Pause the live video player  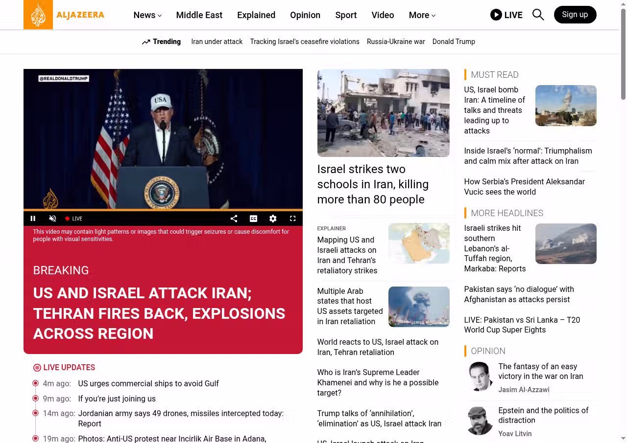point(33,219)
